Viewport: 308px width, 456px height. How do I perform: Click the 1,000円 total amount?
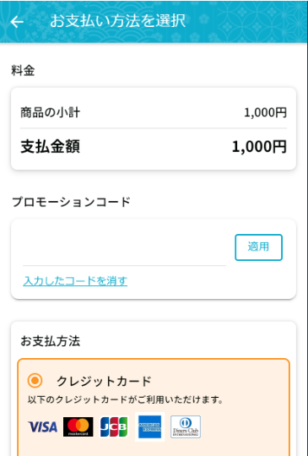tap(259, 147)
